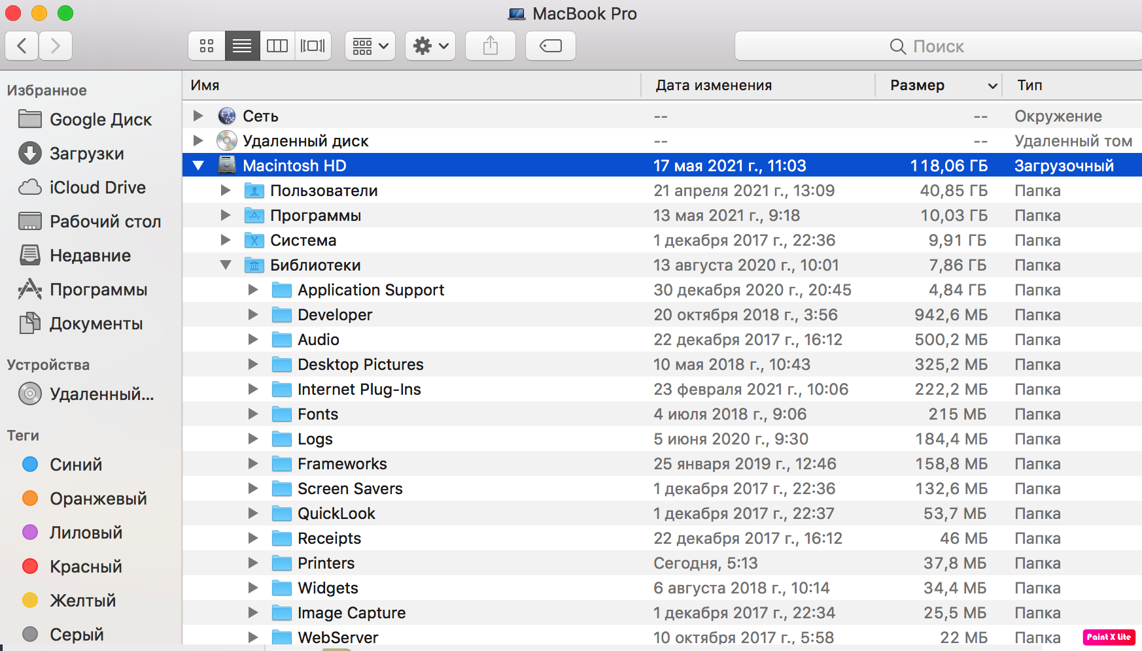Click the Удаленный диск disc icon
Image resolution: width=1142 pixels, height=651 pixels.
point(227,141)
